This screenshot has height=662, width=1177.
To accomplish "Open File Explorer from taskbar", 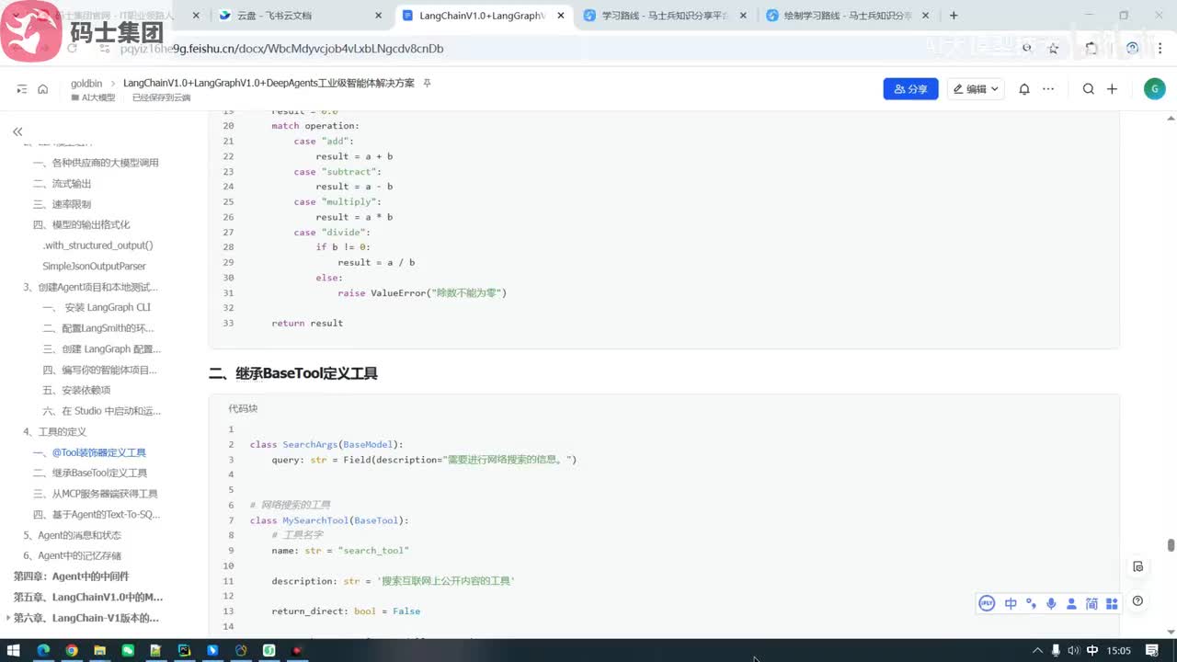I will coord(99,650).
